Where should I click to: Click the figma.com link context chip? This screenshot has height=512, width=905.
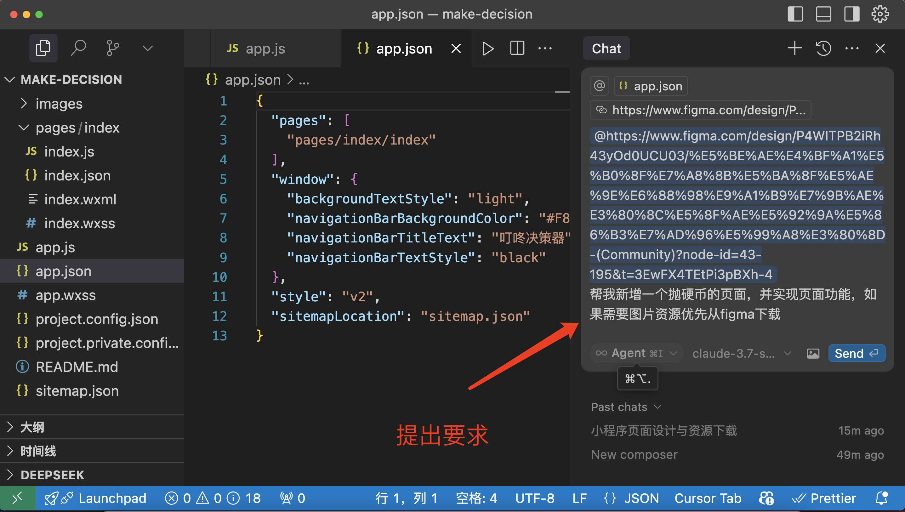pos(700,110)
